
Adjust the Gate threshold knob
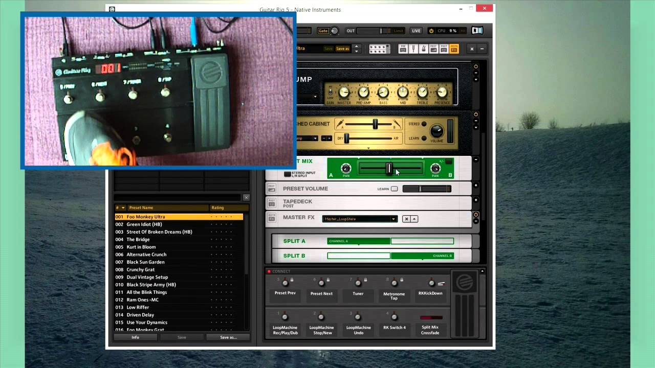pyautogui.click(x=334, y=31)
